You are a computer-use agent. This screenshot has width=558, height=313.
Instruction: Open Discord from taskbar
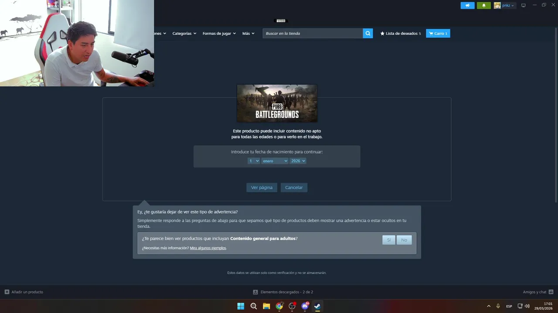tap(305, 306)
